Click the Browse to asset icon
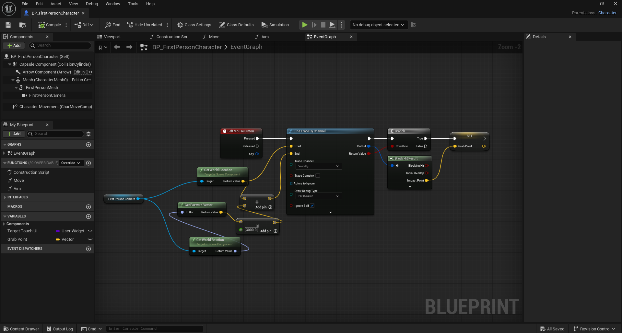The height and width of the screenshot is (333, 622). [x=22, y=25]
